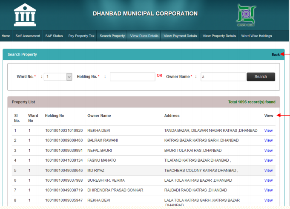Select holding number 10010010031010920
The width and height of the screenshot is (290, 209).
[64, 131]
